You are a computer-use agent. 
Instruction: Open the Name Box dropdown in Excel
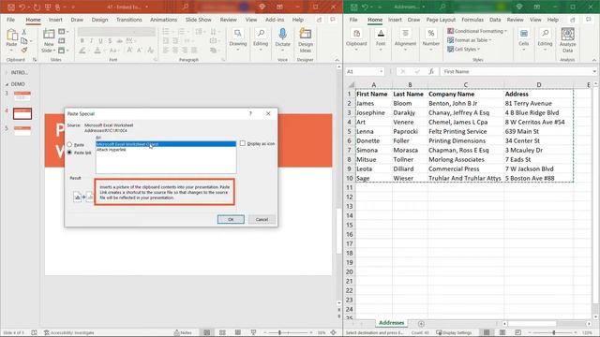pos(382,71)
